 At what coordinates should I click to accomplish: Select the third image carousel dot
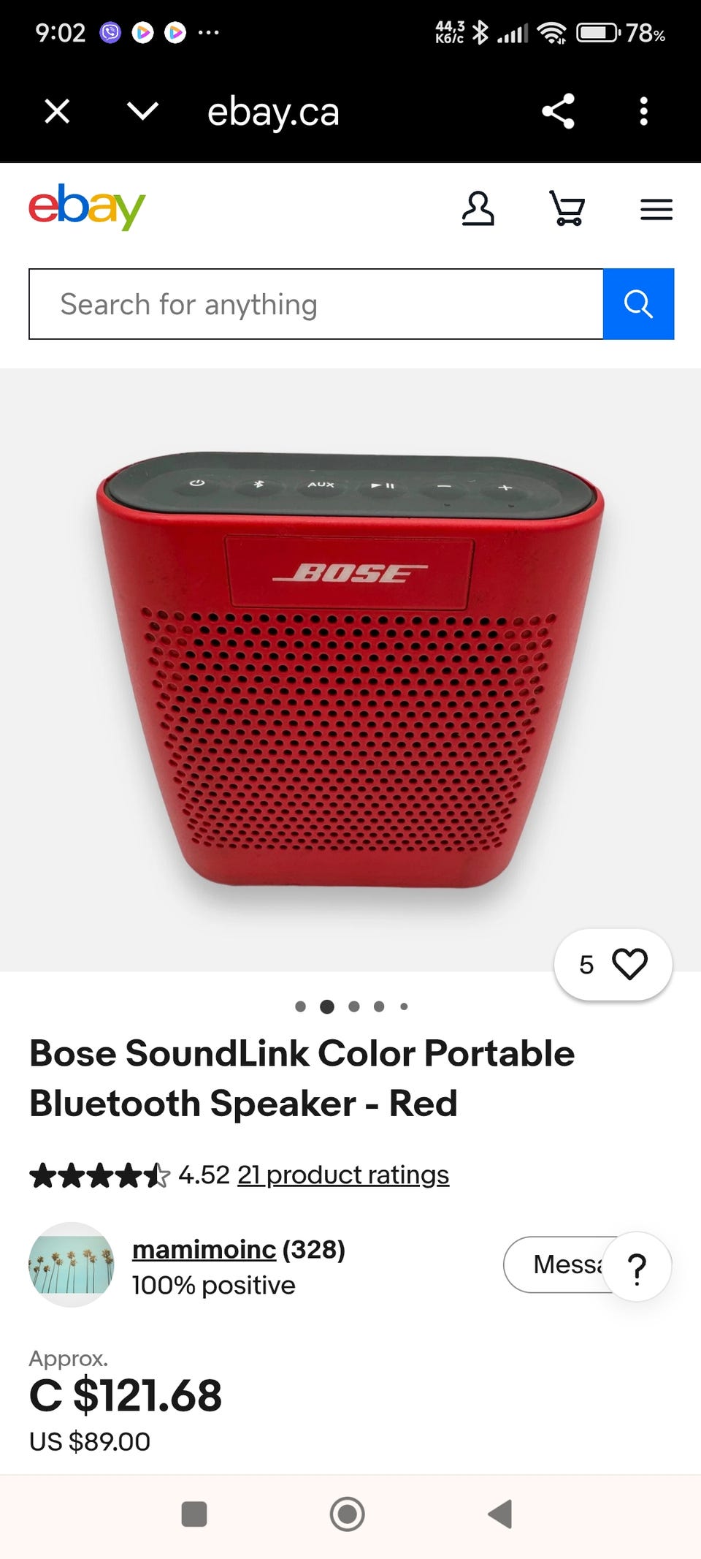pos(354,1006)
